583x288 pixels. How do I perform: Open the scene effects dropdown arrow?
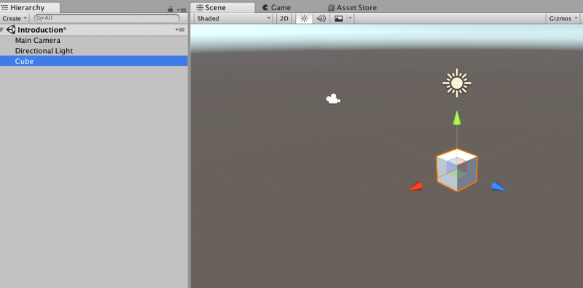(350, 19)
